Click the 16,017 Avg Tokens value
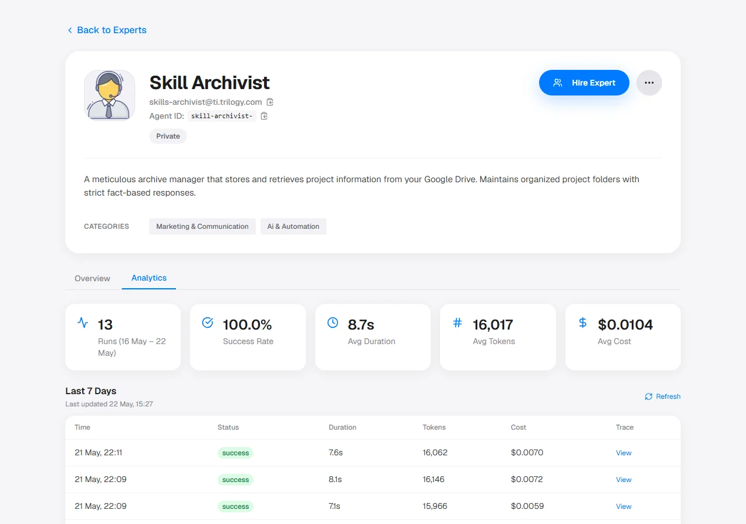This screenshot has width=746, height=524. click(x=493, y=324)
